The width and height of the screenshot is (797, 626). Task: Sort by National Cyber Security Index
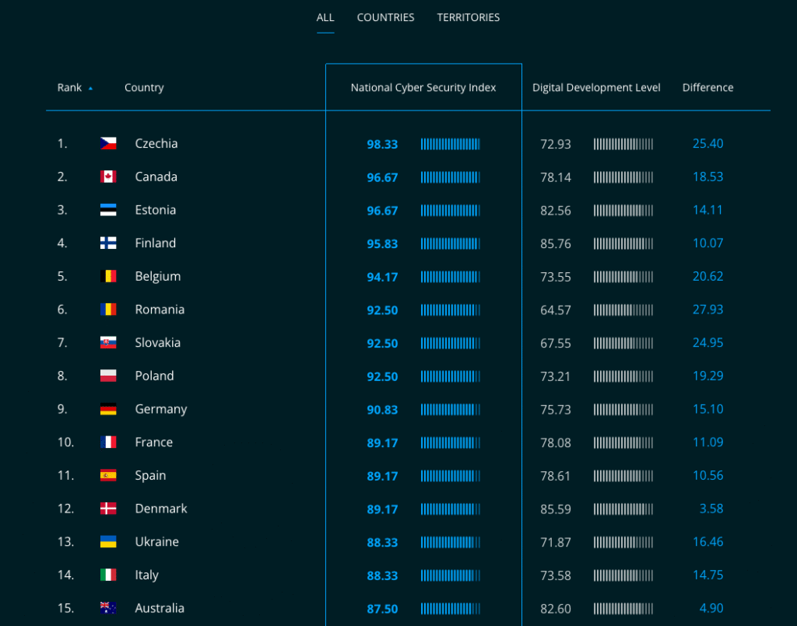coord(423,88)
